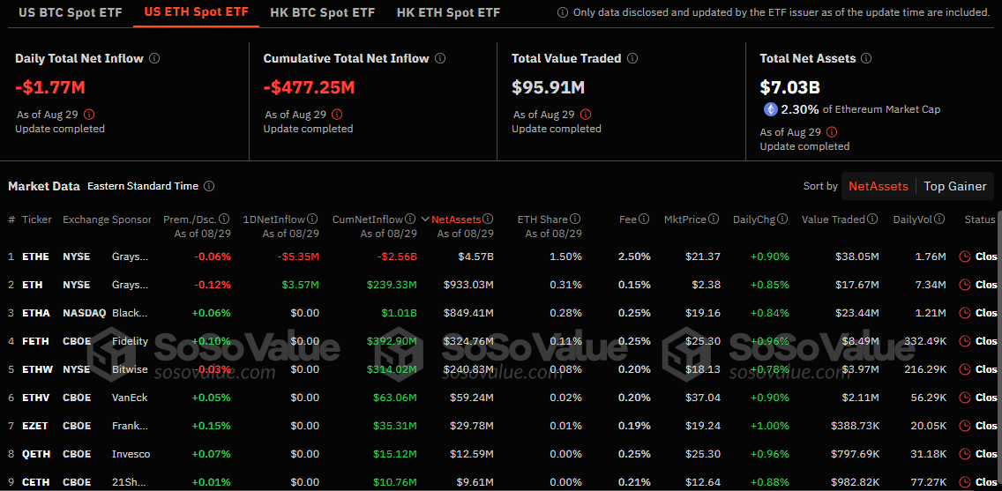Sort by the MktPrice column header
Screen dimensions: 1002x491
[685, 219]
